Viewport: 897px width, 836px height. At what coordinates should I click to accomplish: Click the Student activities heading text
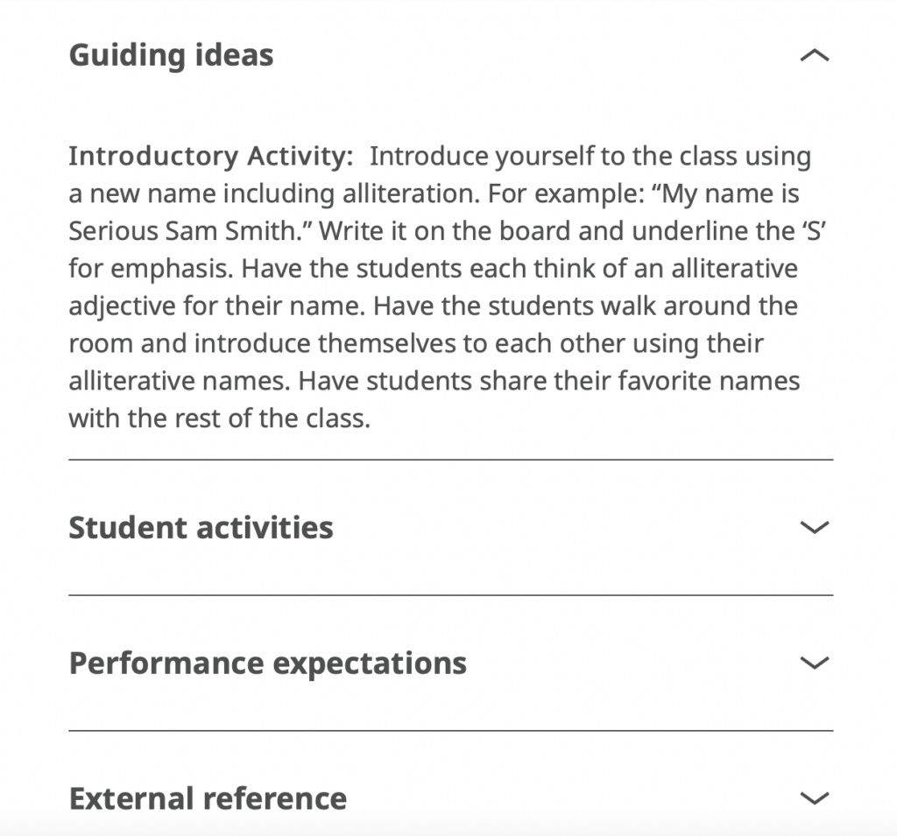201,527
